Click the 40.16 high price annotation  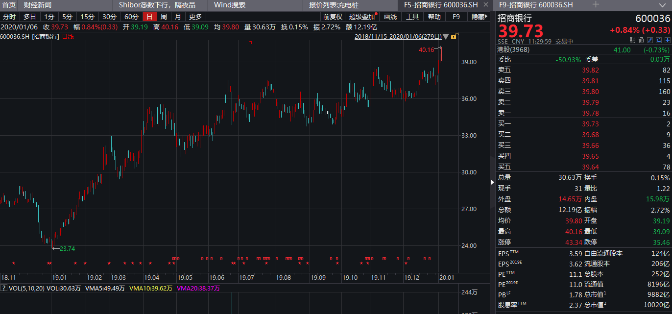pyautogui.click(x=426, y=49)
